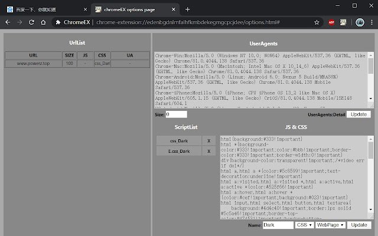Click the UA column header

tap(130, 55)
